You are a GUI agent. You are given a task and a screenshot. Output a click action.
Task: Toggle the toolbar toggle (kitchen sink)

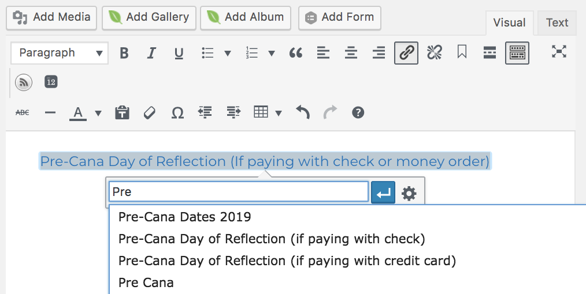pos(517,53)
